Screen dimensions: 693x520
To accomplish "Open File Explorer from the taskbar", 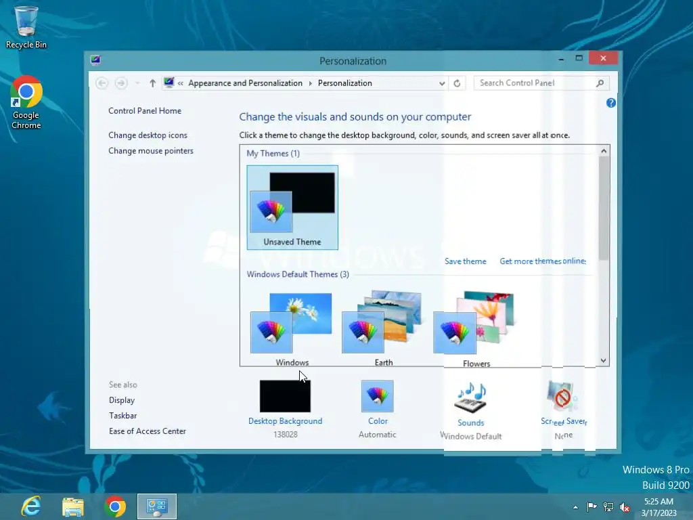I will pos(73,506).
